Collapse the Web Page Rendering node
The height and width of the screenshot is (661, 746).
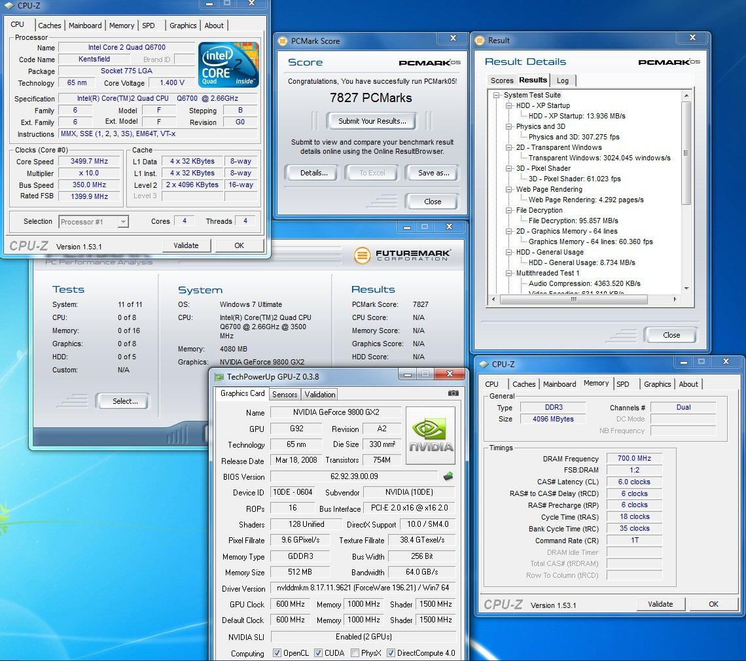click(x=508, y=189)
